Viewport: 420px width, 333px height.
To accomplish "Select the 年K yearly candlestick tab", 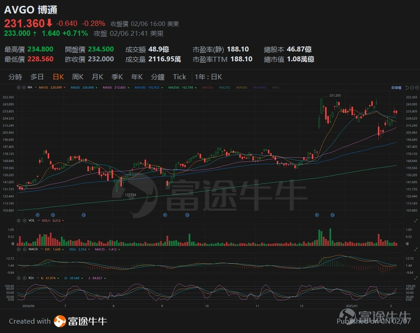I will tap(137, 77).
